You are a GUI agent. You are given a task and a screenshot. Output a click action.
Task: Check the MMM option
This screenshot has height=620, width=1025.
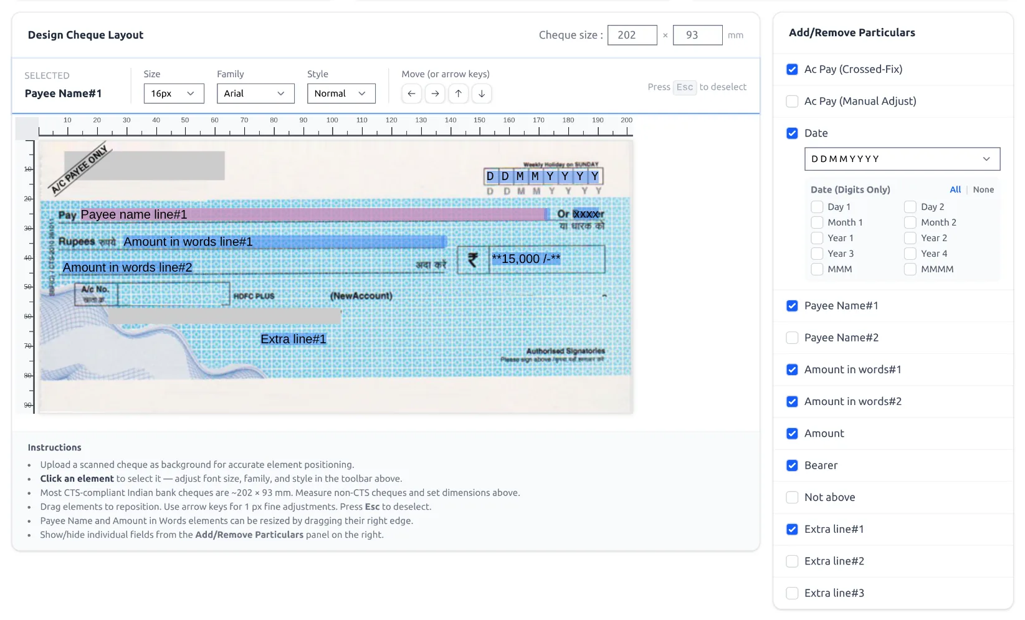click(x=817, y=269)
